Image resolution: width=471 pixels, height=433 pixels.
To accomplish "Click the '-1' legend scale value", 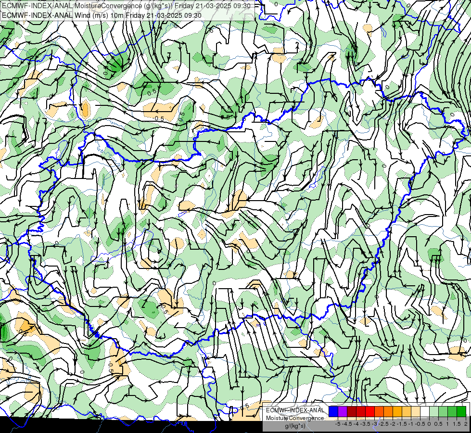I will pyautogui.click(x=411, y=424).
